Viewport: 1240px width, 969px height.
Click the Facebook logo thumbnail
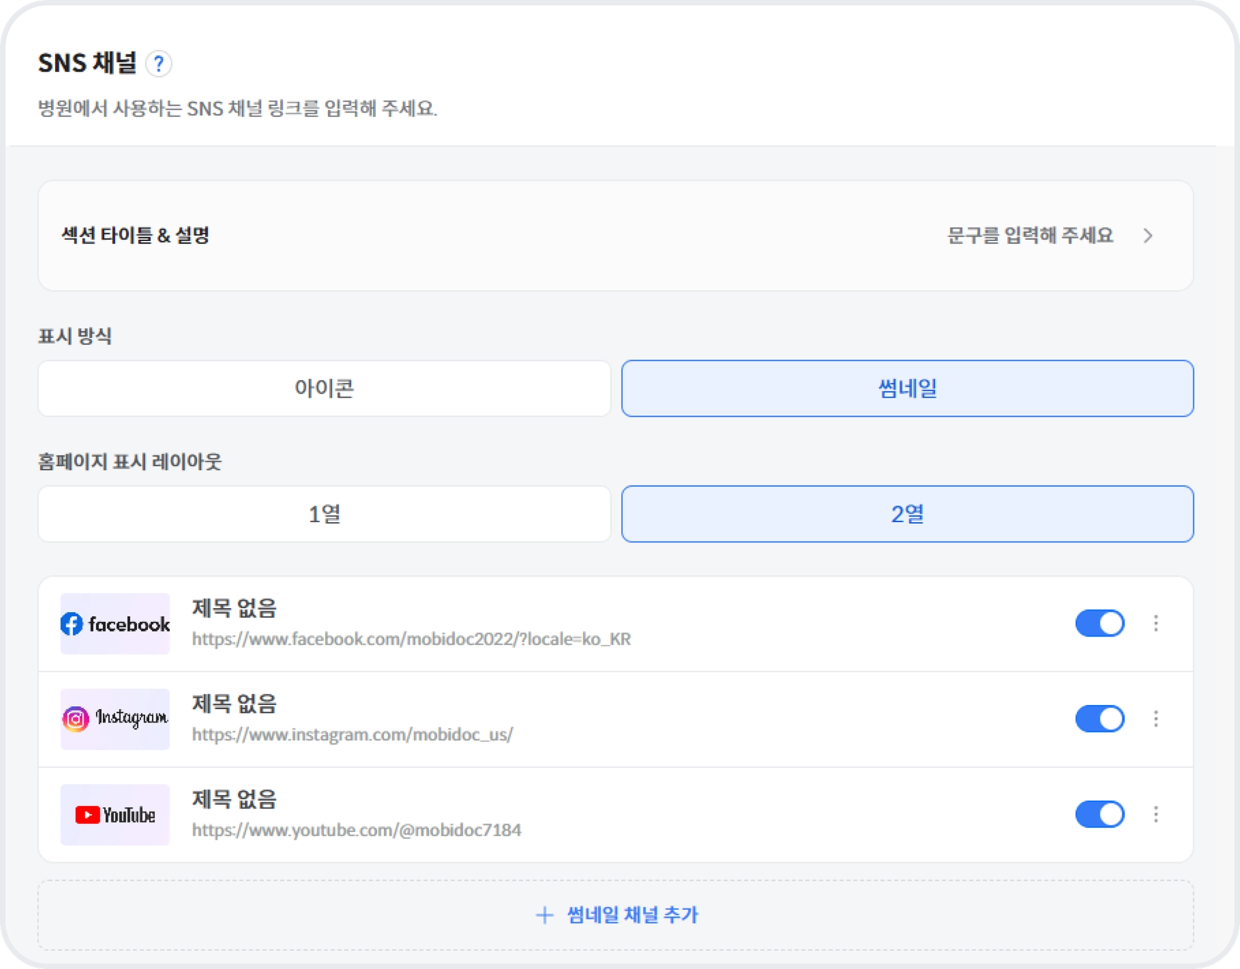pos(115,624)
